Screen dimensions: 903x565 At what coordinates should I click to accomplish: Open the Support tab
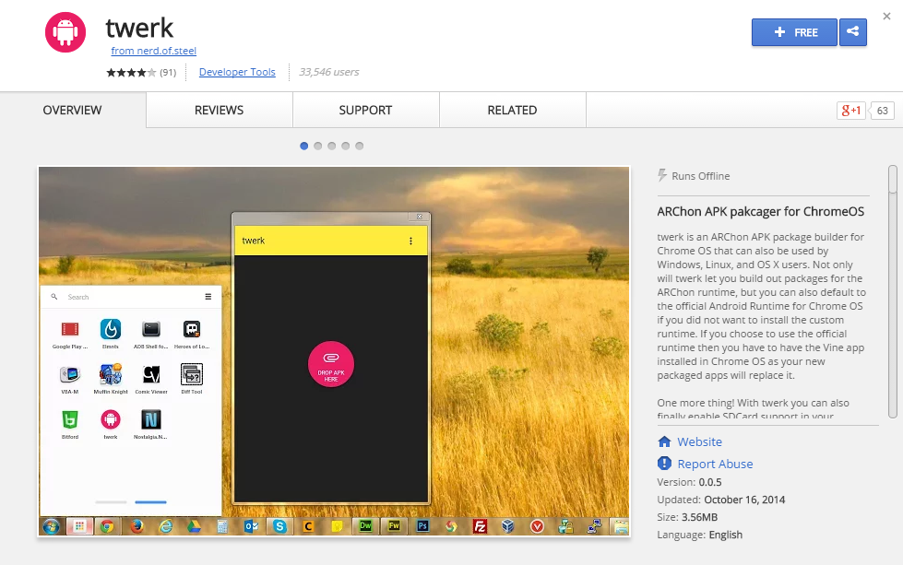pos(365,110)
